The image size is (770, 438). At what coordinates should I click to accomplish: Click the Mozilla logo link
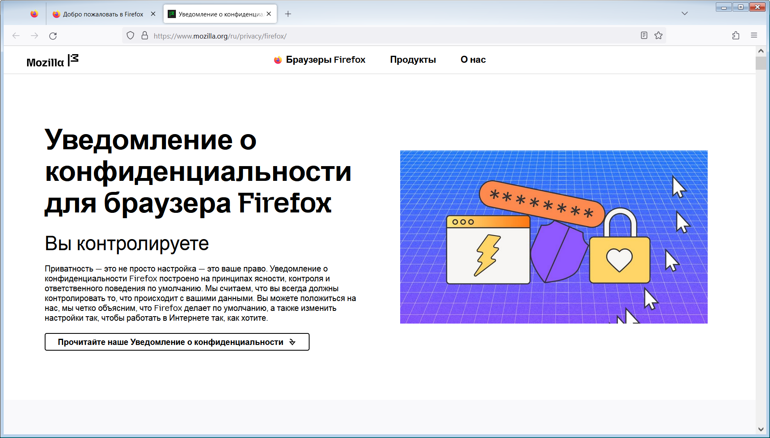(x=52, y=61)
